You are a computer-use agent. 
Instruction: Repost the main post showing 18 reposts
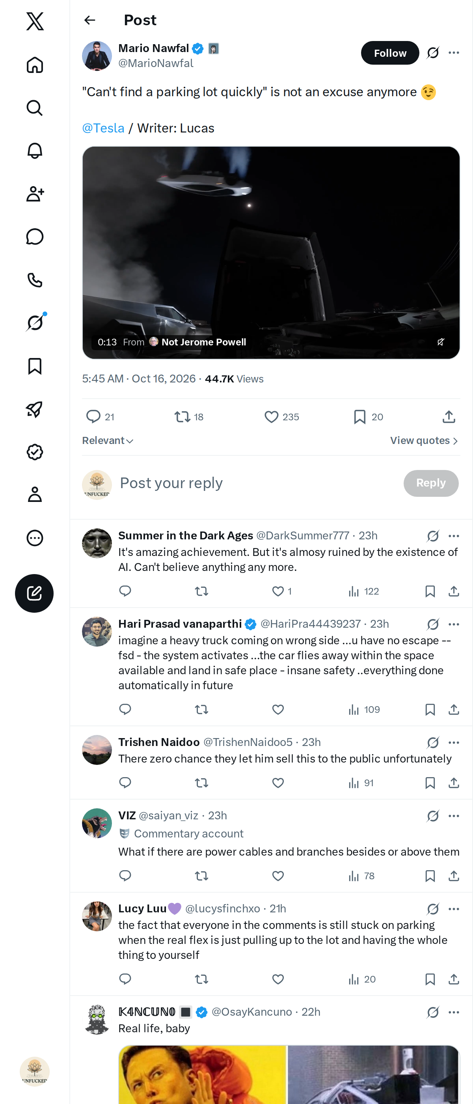182,417
